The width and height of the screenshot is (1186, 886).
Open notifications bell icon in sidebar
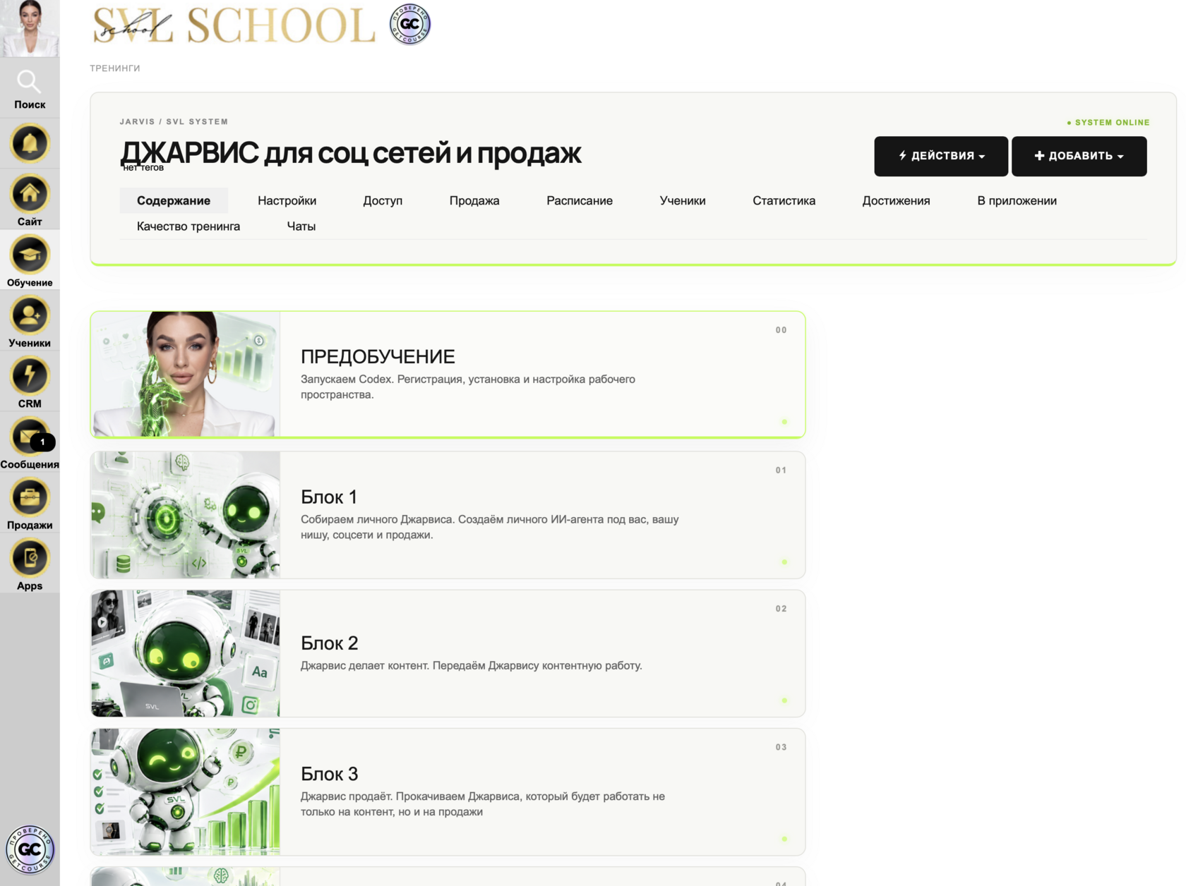(x=30, y=144)
